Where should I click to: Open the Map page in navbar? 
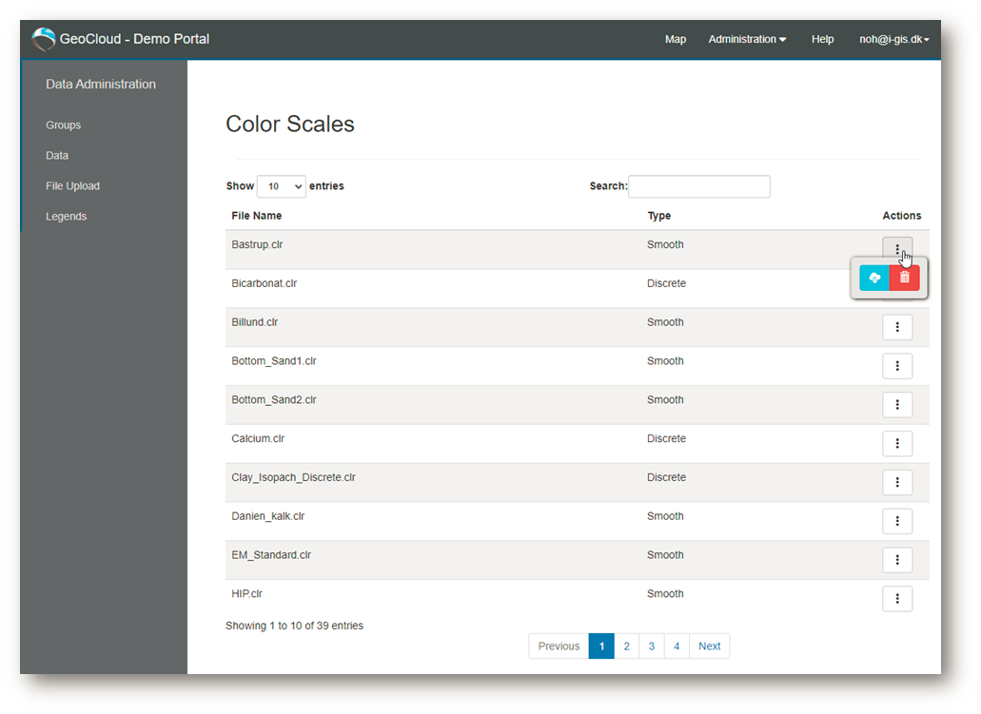(675, 39)
